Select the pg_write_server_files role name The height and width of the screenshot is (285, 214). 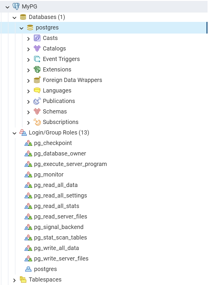click(61, 259)
